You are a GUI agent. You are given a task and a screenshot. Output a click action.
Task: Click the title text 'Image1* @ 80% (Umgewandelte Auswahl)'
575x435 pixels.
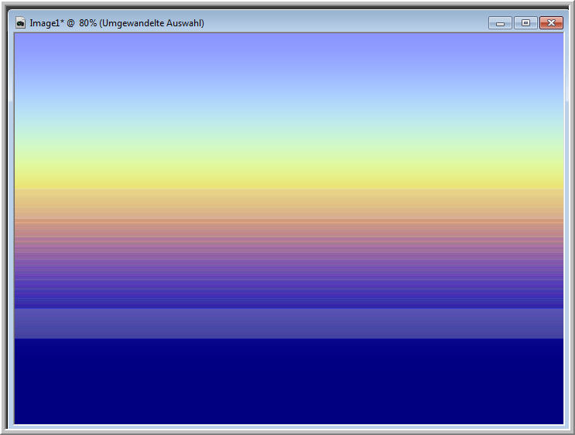(117, 23)
